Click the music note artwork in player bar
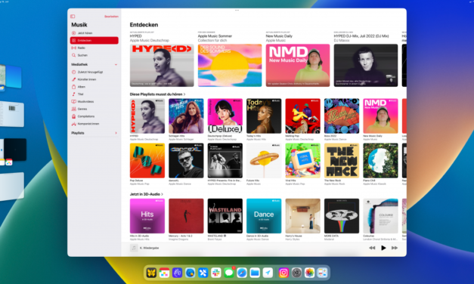 134,248
